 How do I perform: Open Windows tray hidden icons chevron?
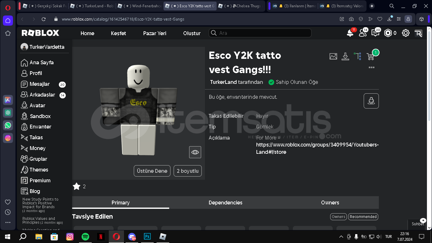[x=341, y=237]
